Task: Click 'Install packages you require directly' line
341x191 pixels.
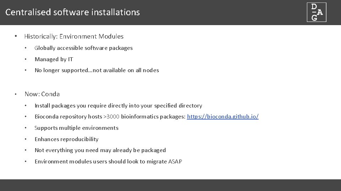Action: tap(118, 105)
